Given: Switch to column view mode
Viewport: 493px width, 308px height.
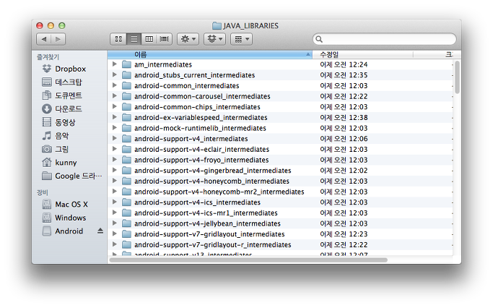Looking at the screenshot, I should coord(149,39).
